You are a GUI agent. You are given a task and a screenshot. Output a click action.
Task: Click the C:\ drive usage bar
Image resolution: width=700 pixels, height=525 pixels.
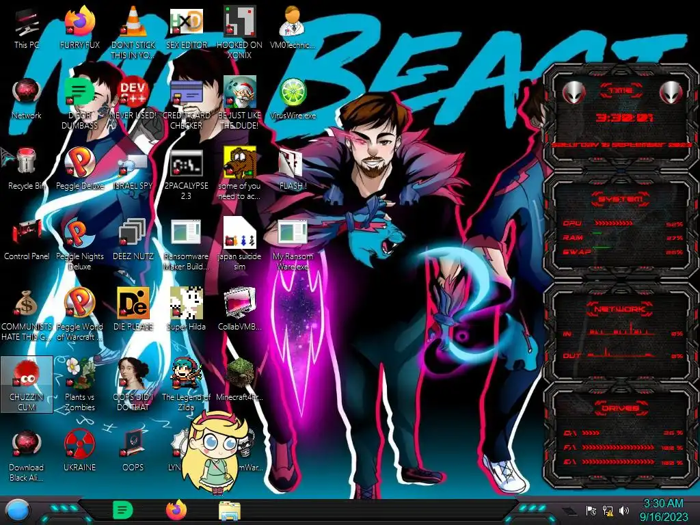pyautogui.click(x=591, y=433)
